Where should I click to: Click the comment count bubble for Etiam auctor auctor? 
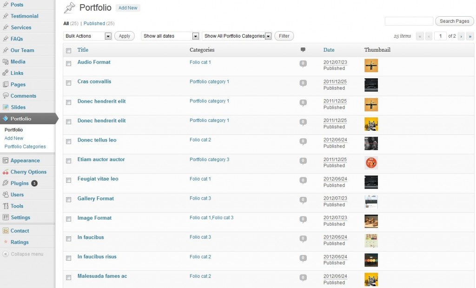[x=303, y=161]
